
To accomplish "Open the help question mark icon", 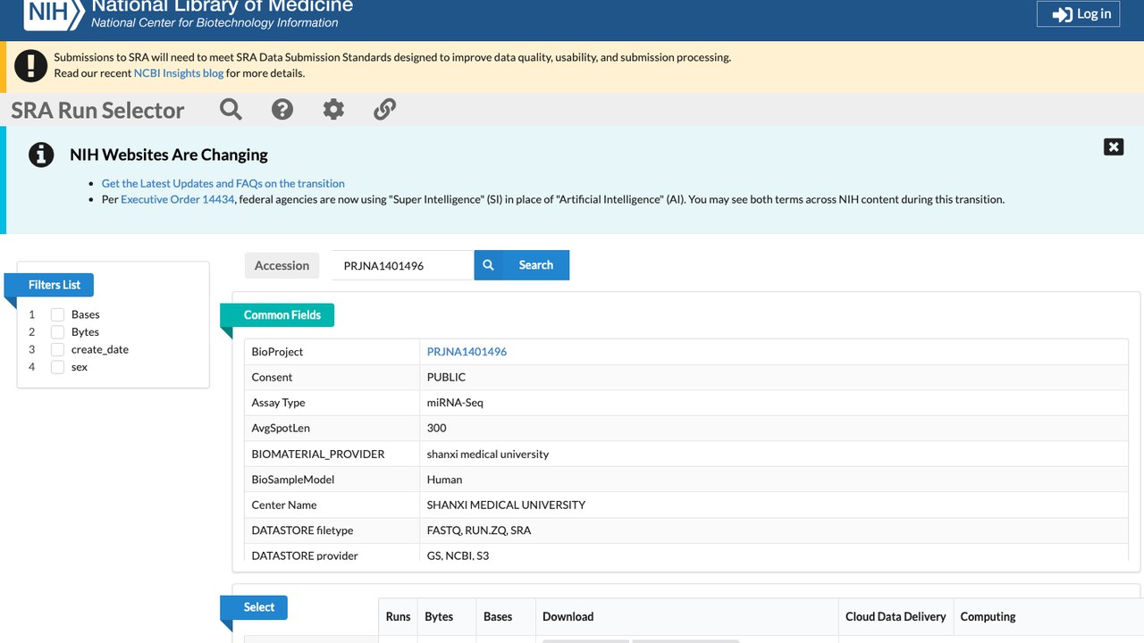I will tap(282, 109).
